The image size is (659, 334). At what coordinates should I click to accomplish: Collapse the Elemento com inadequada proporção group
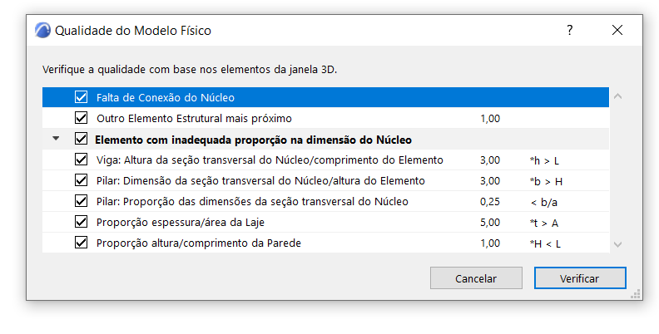(56, 139)
